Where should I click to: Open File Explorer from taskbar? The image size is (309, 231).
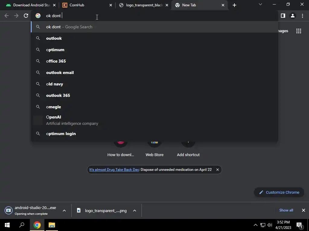(x=52, y=225)
